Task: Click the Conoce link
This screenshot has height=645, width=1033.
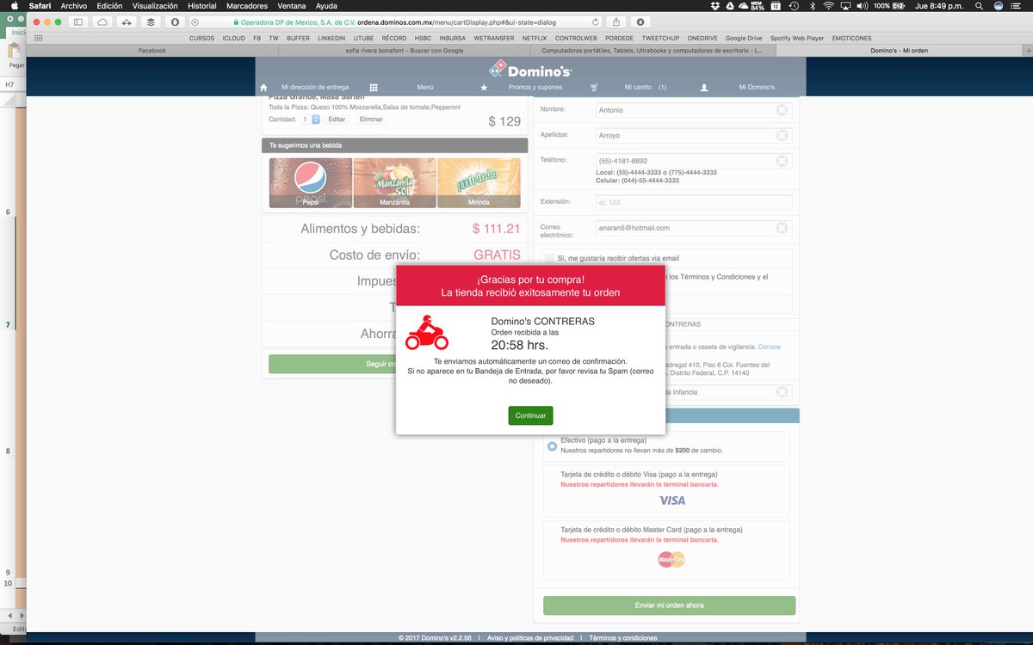Action: (770, 347)
